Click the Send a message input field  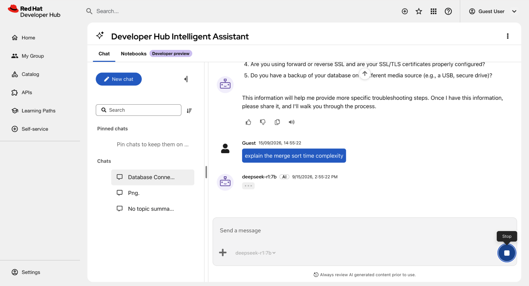click(x=365, y=231)
